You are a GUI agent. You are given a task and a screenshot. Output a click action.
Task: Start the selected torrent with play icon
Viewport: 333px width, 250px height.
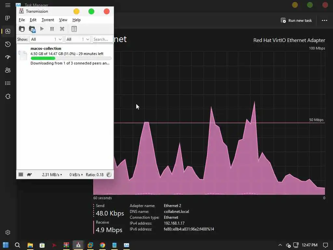pos(42,29)
